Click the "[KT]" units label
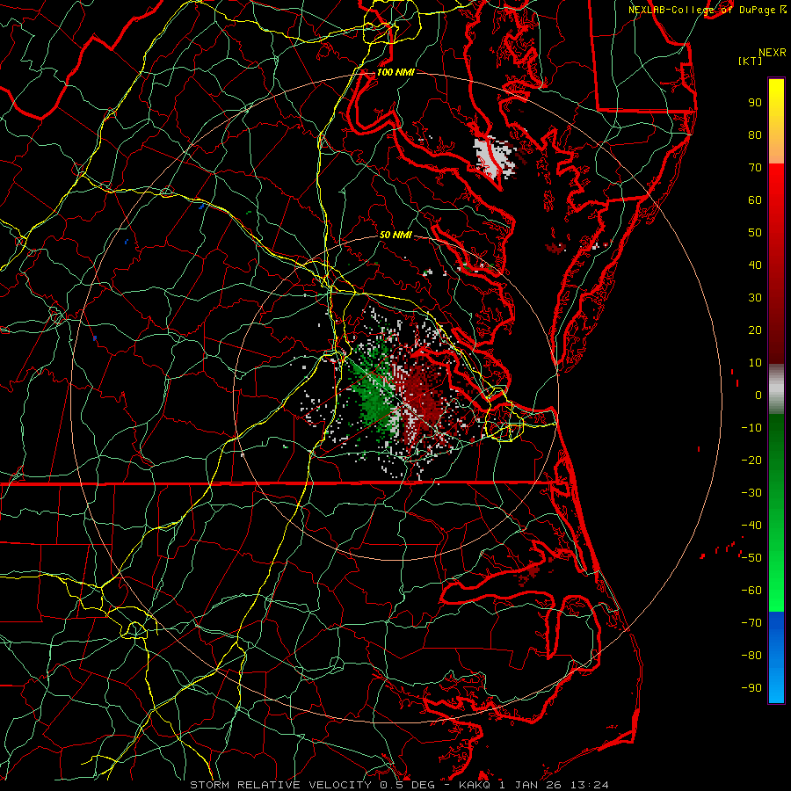This screenshot has height=791, width=791. click(x=751, y=61)
